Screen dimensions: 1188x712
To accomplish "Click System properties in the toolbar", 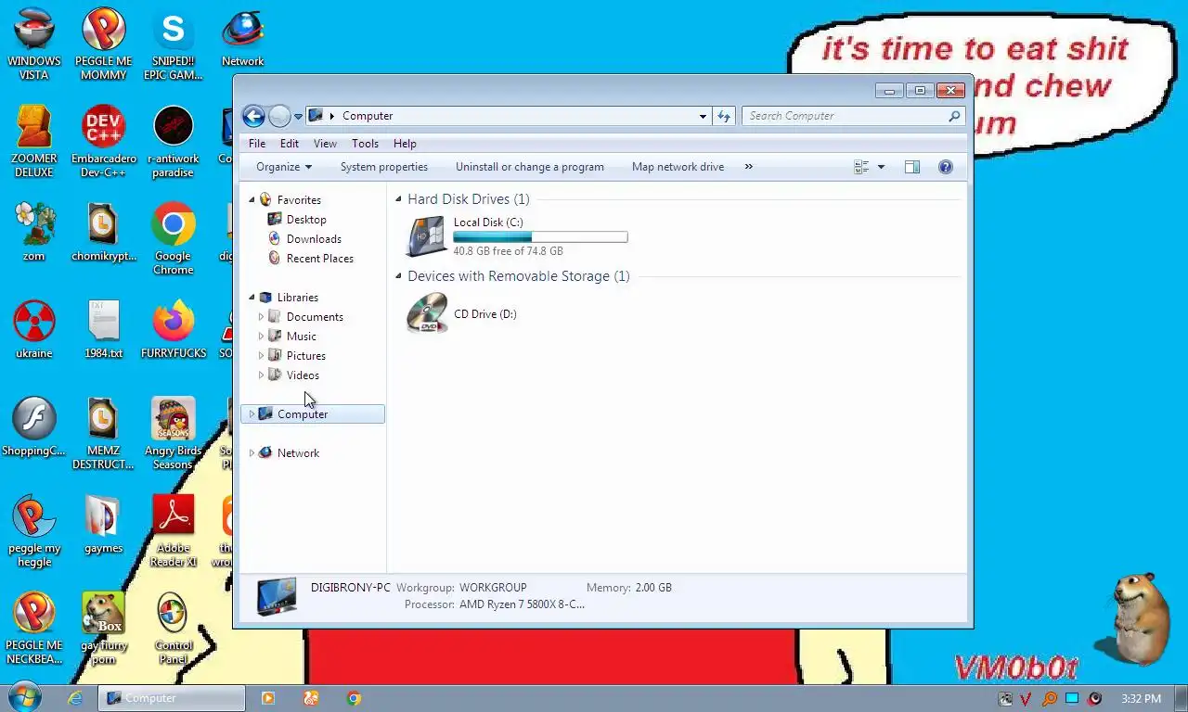I will coord(384,167).
